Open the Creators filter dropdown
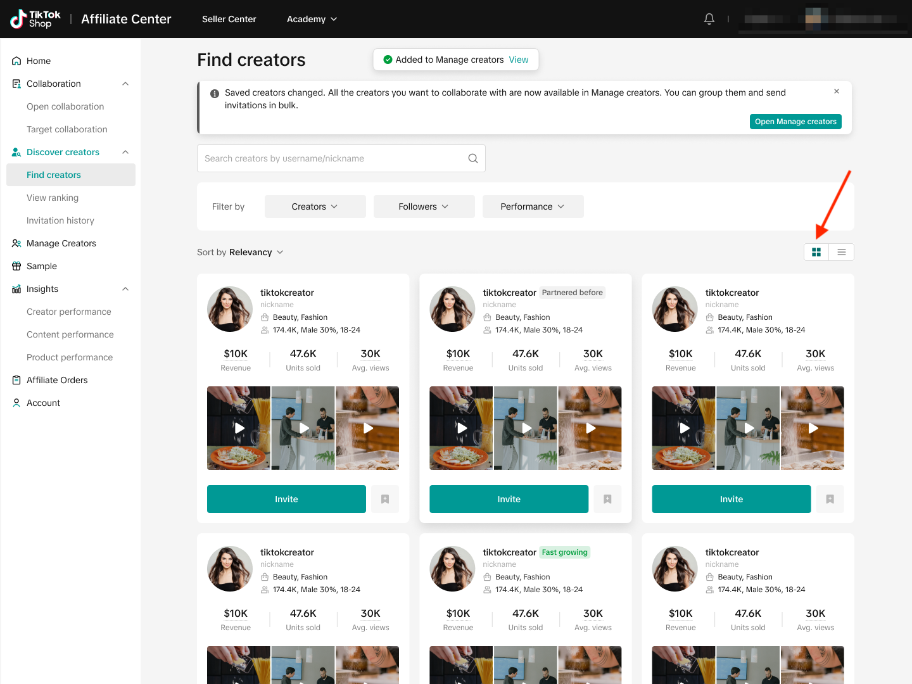 [315, 206]
